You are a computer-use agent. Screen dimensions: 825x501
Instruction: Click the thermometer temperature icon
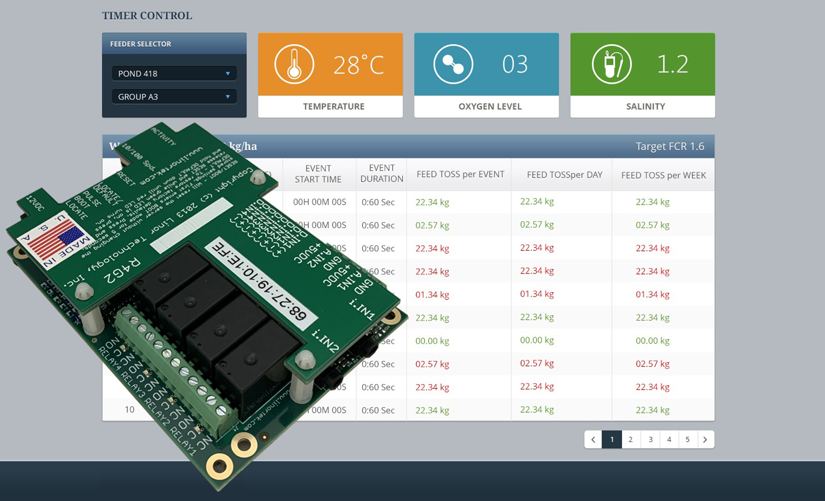coord(294,64)
